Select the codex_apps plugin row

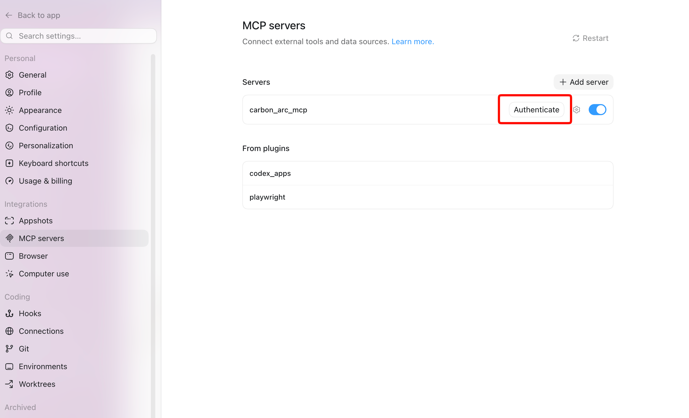pyautogui.click(x=428, y=173)
